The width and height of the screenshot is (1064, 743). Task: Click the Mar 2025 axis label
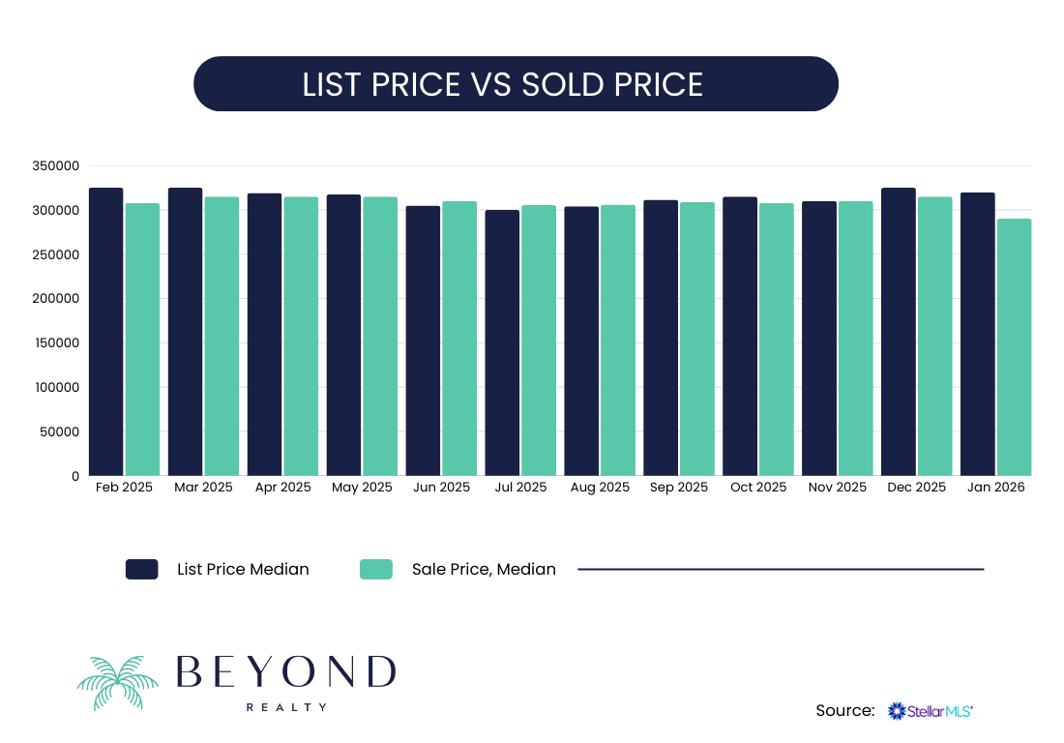pos(203,488)
